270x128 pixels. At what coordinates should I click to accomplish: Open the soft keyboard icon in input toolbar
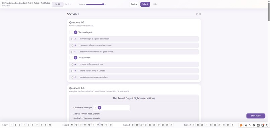click(x=258, y=125)
